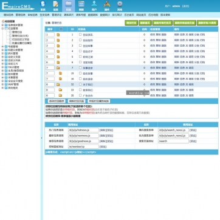
Task: Tick the checkbox for column ID 35
Action: pyautogui.click(x=80, y=95)
